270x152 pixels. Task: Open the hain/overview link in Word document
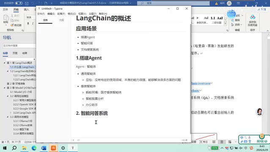201,83
